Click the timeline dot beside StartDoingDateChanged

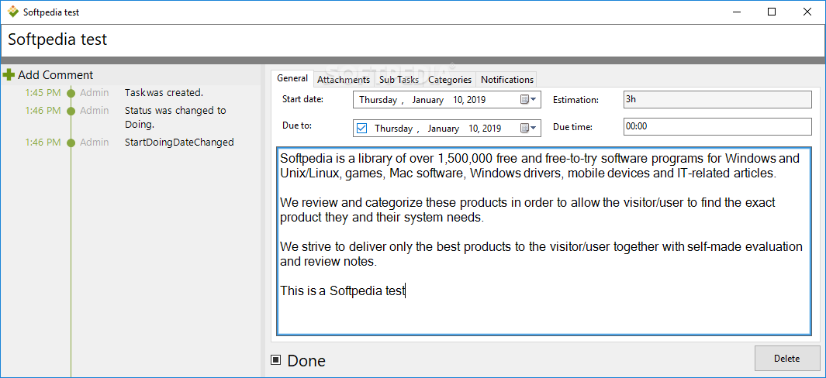point(71,143)
